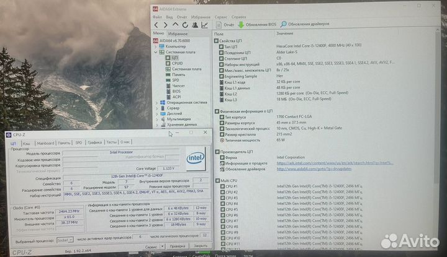Image resolution: width=447 pixels, height=257 pixels.
Task: Click the Windows logo icon for Операционная система
Action: (x=163, y=102)
